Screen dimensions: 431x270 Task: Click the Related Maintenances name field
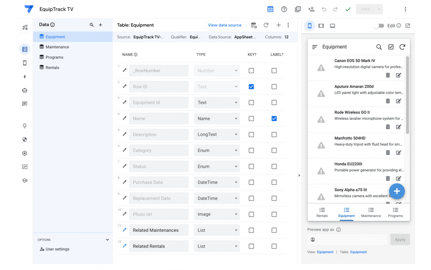pyautogui.click(x=159, y=230)
